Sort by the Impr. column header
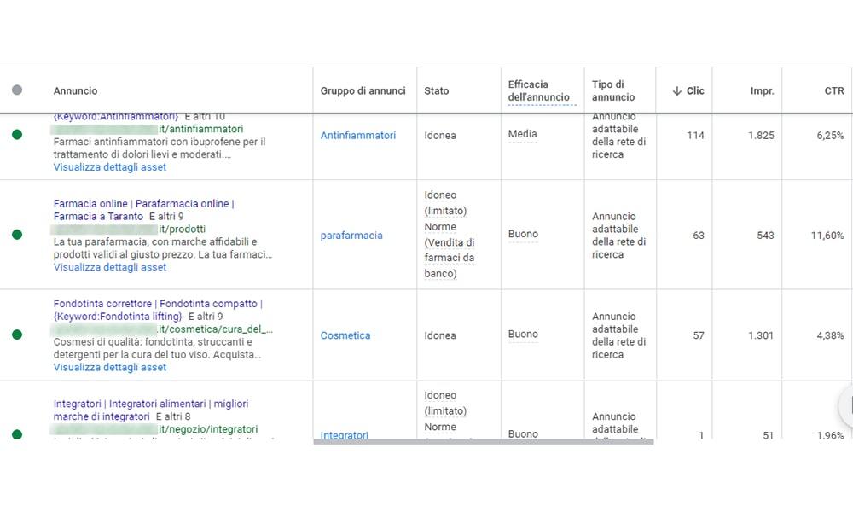 pyautogui.click(x=762, y=90)
